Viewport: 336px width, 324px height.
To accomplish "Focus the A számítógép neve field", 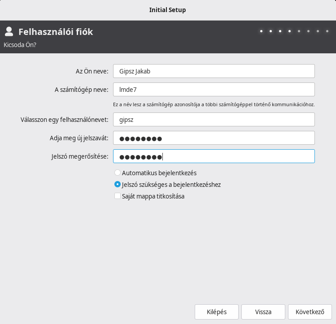I will pos(214,89).
